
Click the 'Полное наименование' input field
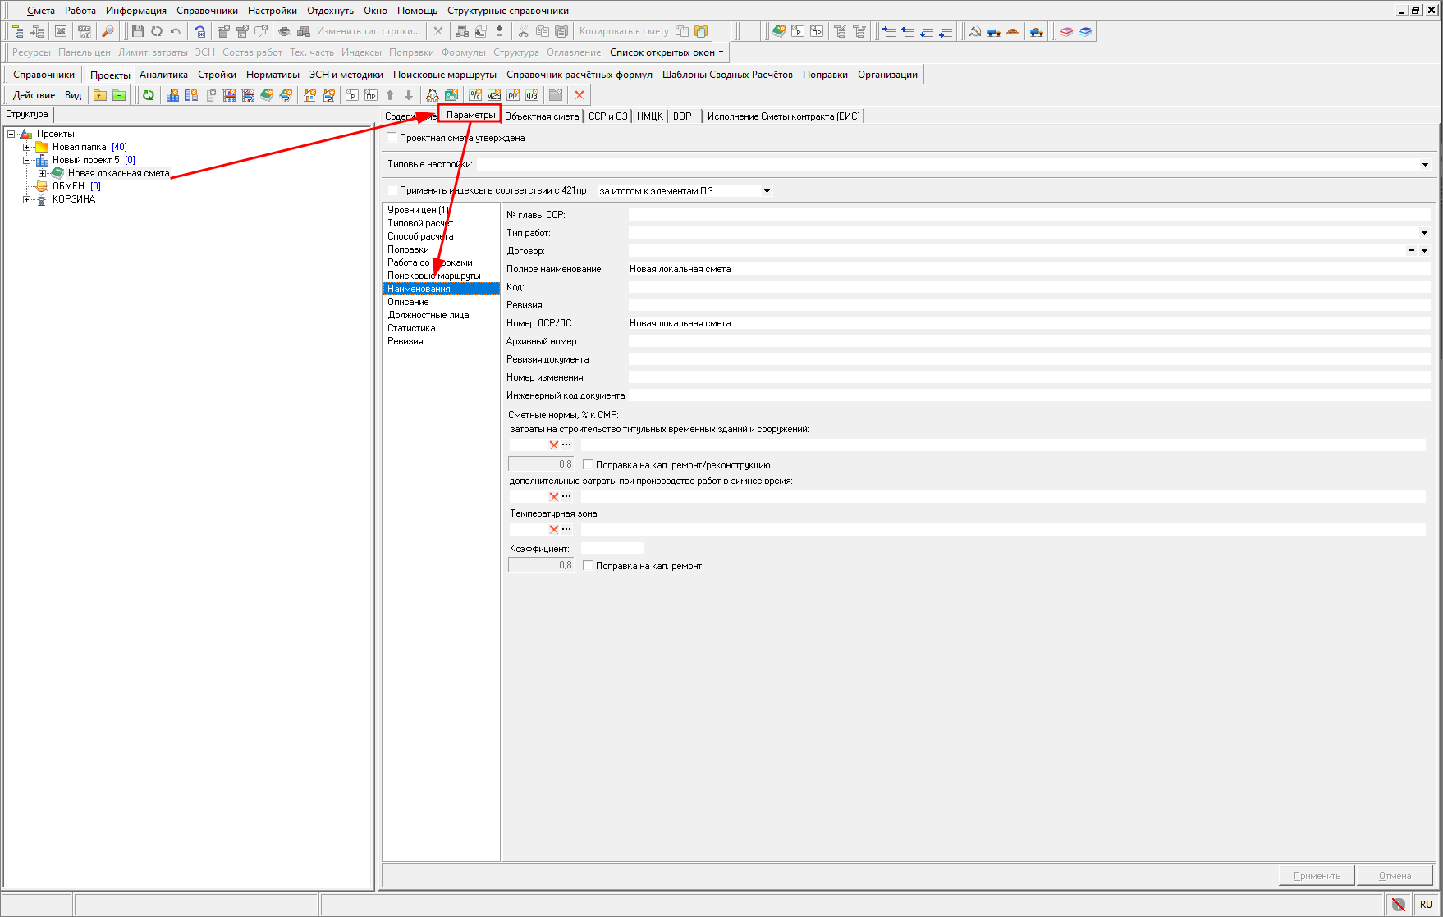click(1028, 269)
